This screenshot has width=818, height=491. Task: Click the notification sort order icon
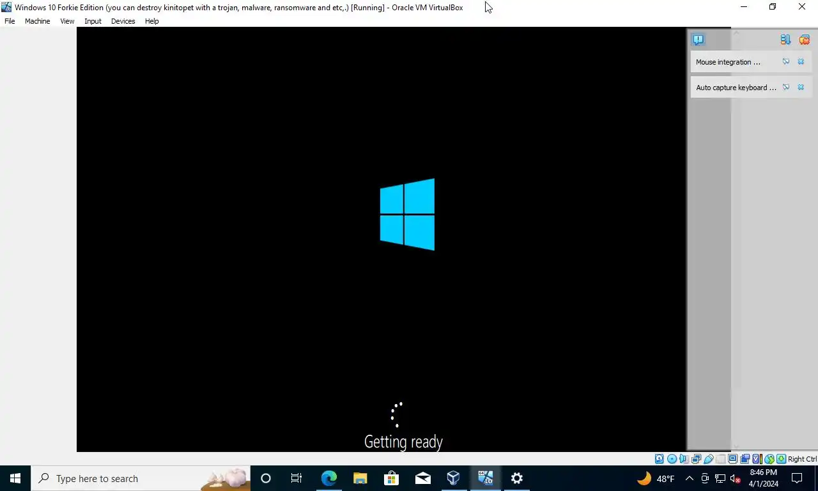point(785,40)
